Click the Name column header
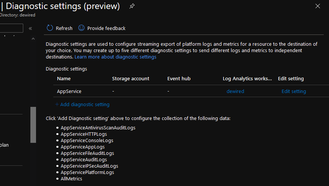This screenshot has height=186, width=329. 64,78
